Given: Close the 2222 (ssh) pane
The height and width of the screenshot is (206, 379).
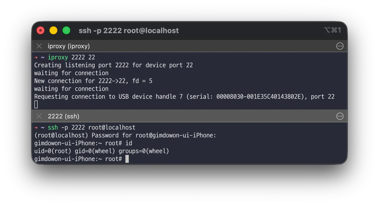Looking at the screenshot, I should (39, 116).
